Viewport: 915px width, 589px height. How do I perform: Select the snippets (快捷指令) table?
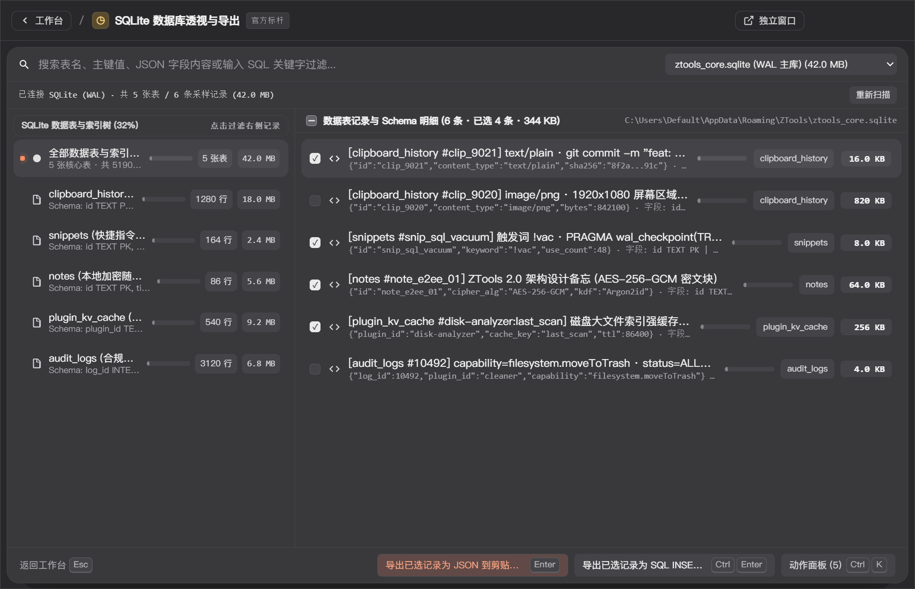point(150,240)
